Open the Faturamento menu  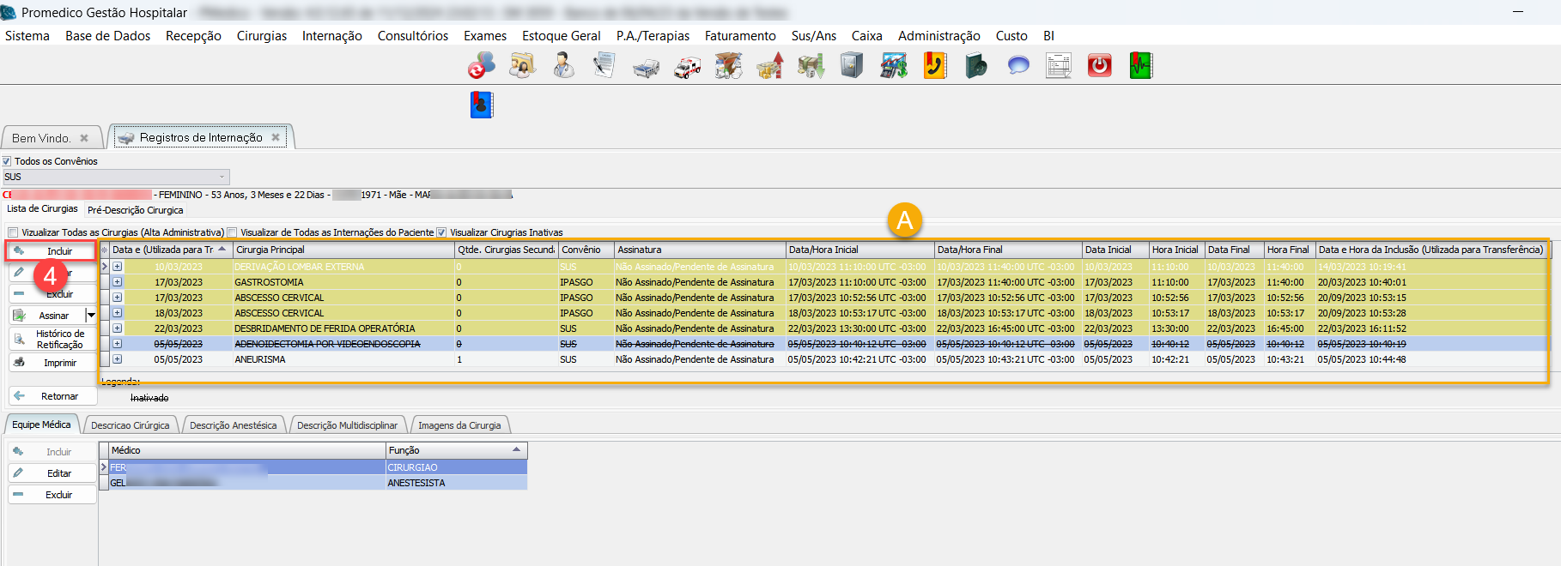click(x=739, y=36)
